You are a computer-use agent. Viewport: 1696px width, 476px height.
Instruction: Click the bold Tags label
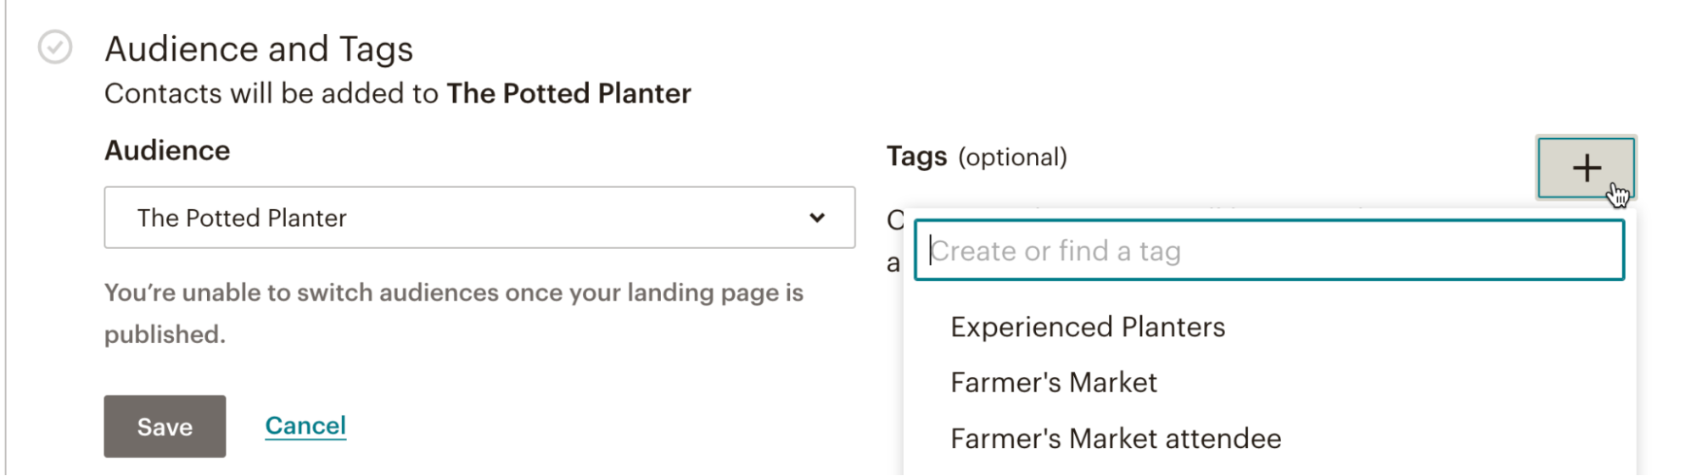tap(916, 157)
